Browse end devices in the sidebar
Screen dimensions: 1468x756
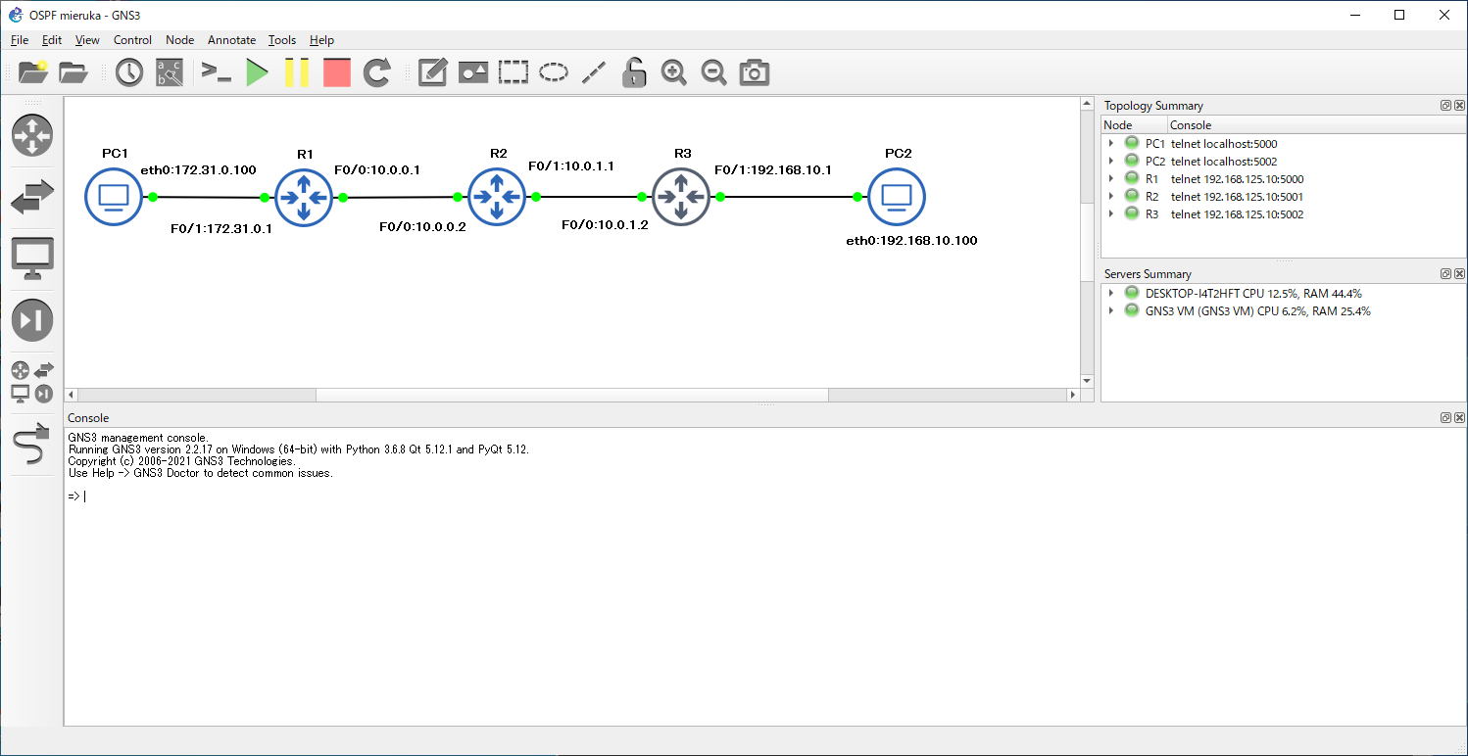32,259
